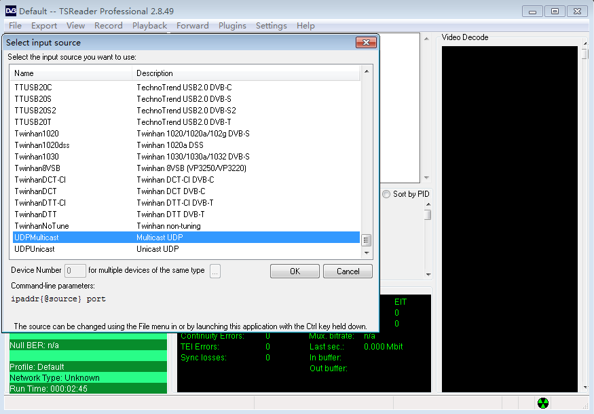Click inside the Device Number field

tap(75, 271)
